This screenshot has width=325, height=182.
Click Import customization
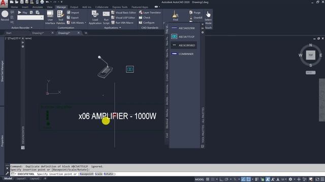click(x=73, y=13)
